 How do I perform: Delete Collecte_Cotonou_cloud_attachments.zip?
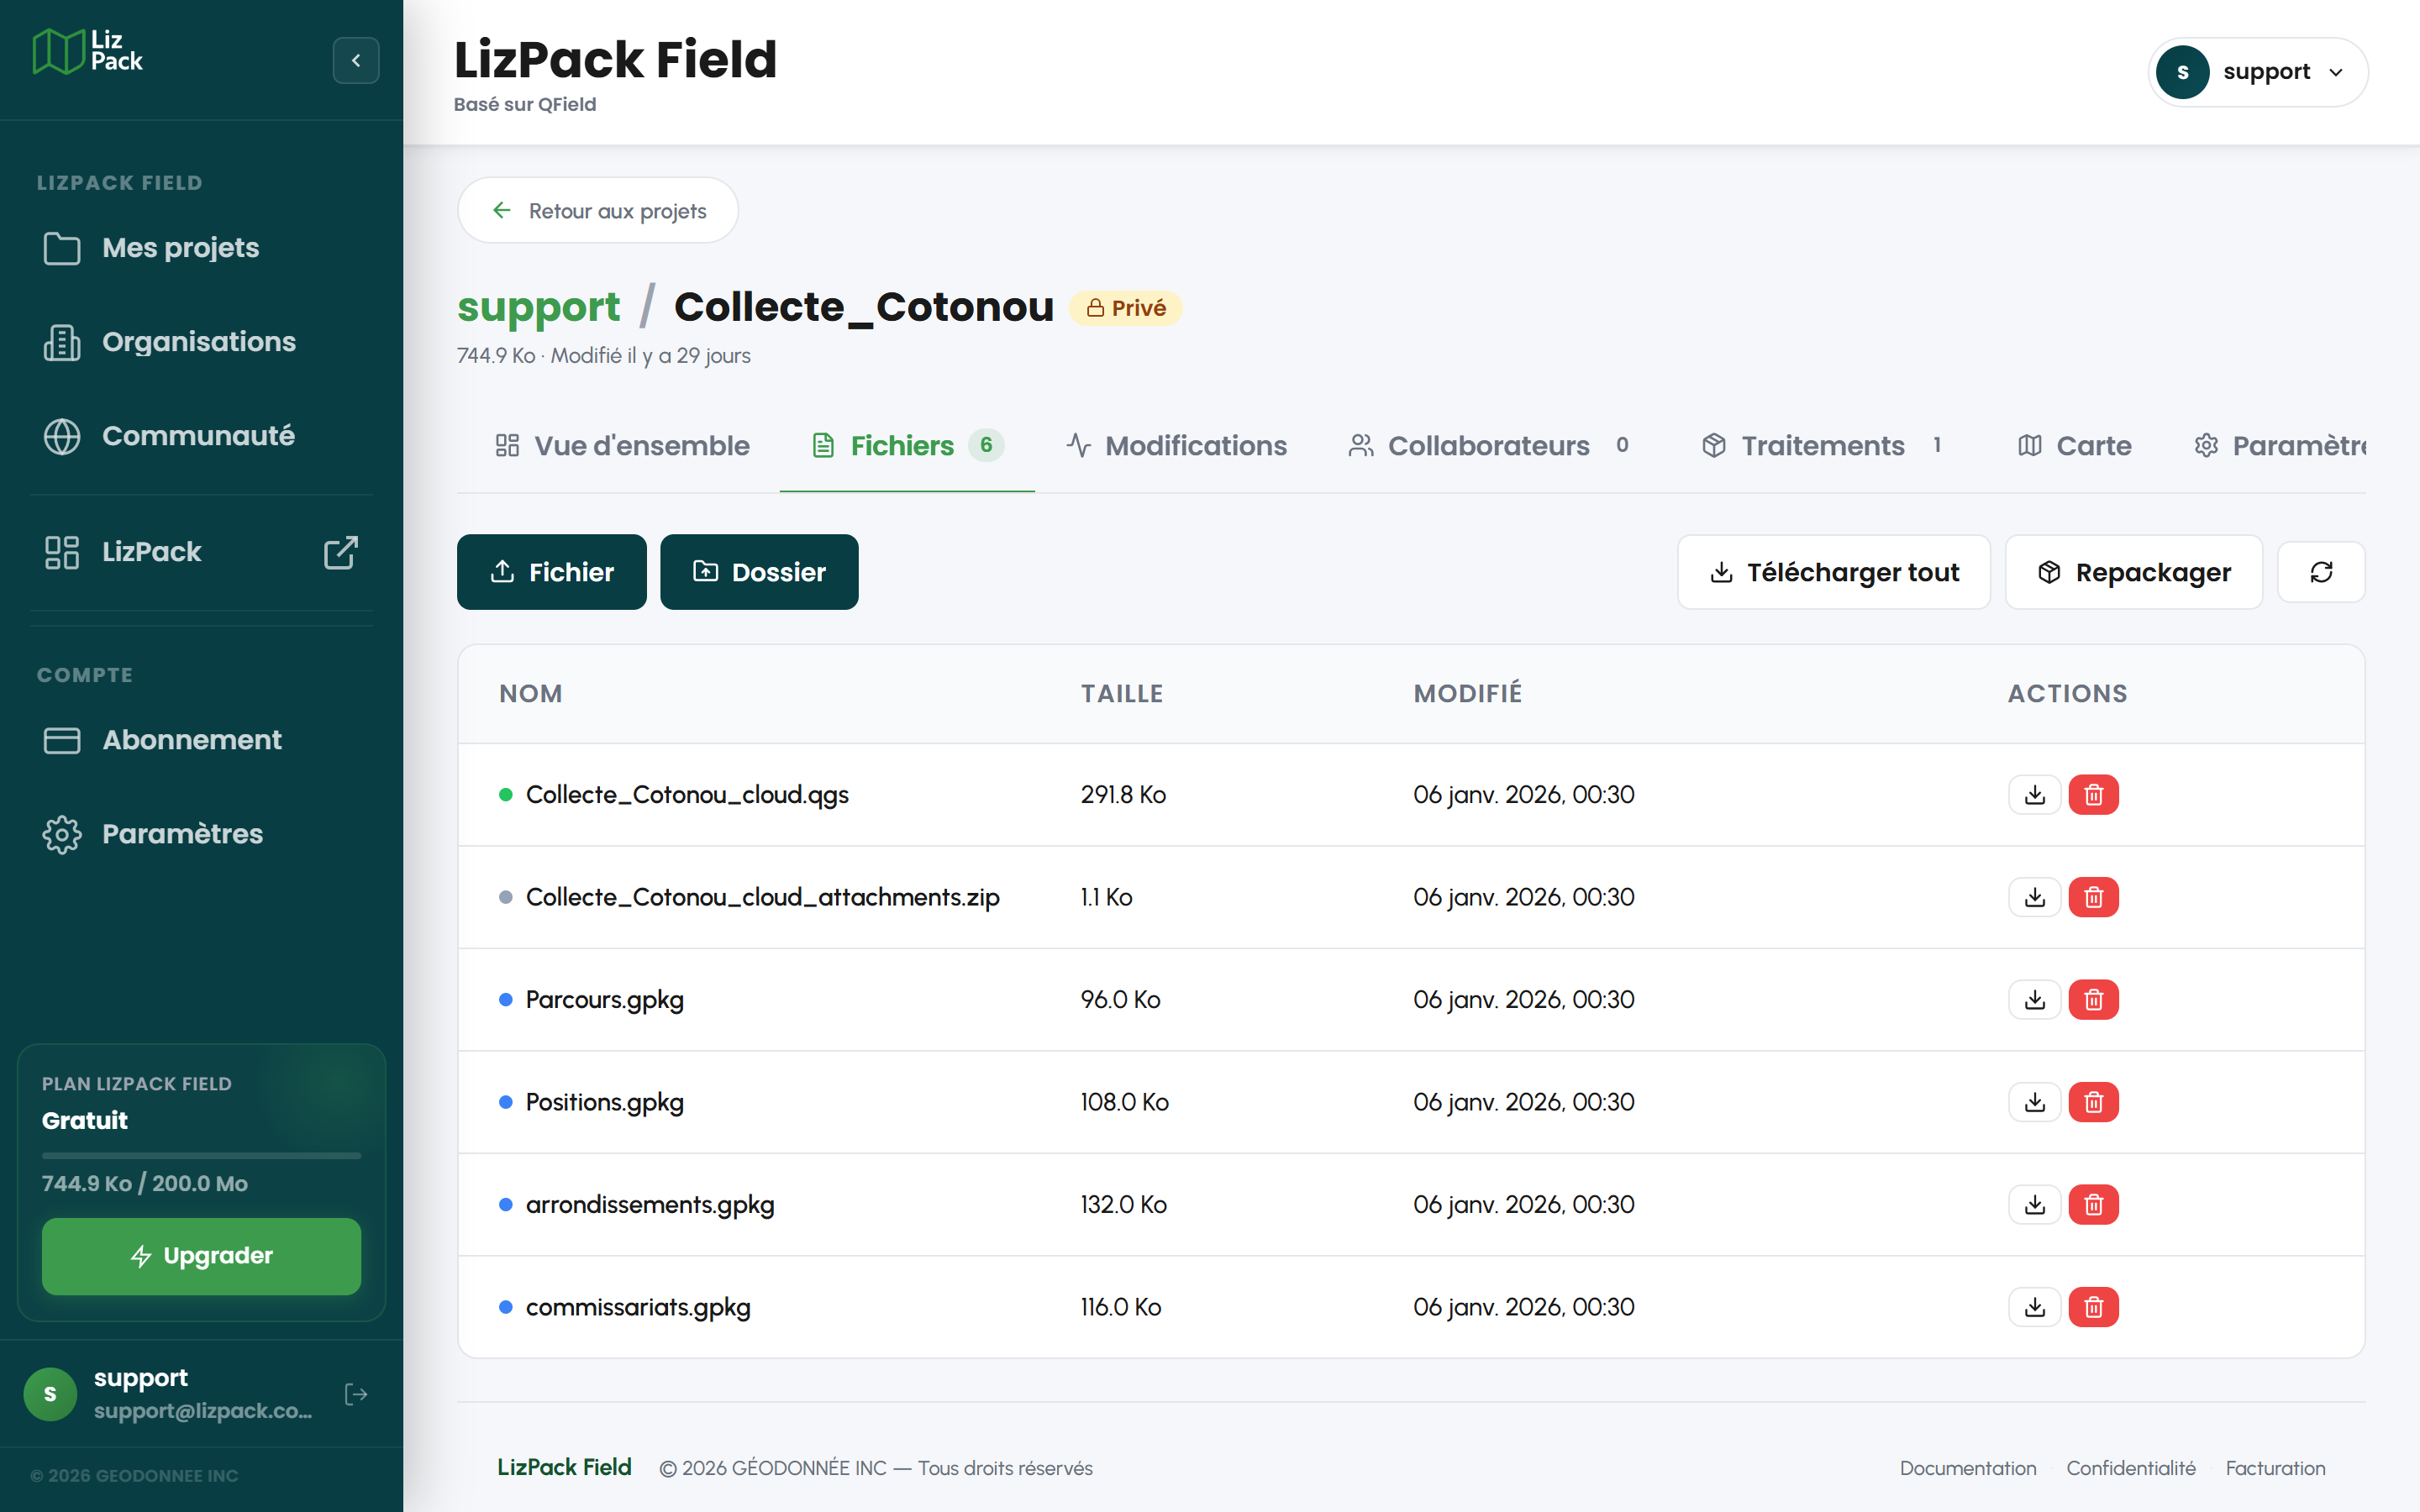2094,898
